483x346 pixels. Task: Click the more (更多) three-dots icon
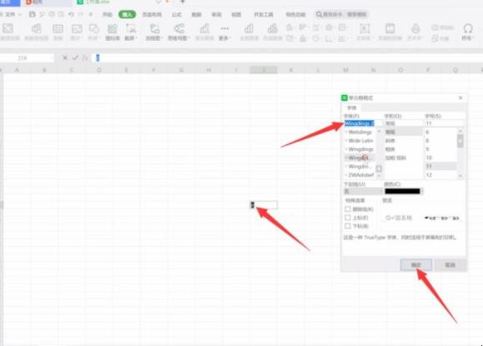click(x=225, y=28)
